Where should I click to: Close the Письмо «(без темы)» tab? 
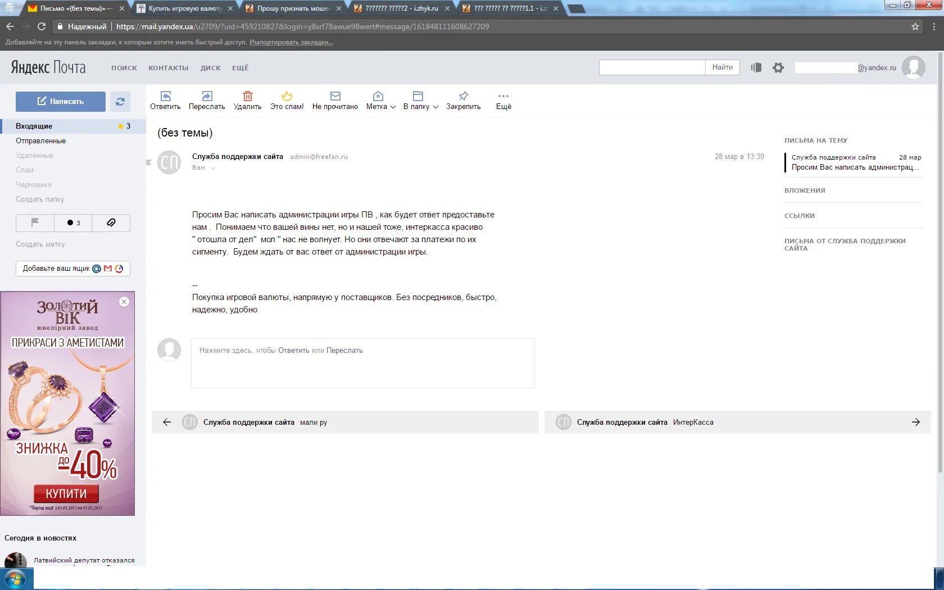pyautogui.click(x=121, y=8)
